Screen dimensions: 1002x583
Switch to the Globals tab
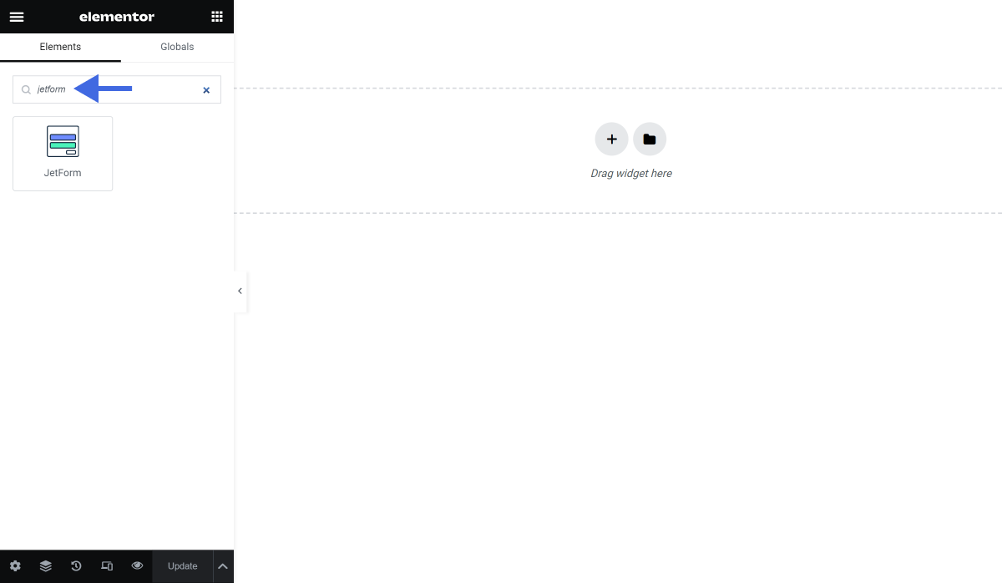click(x=176, y=47)
